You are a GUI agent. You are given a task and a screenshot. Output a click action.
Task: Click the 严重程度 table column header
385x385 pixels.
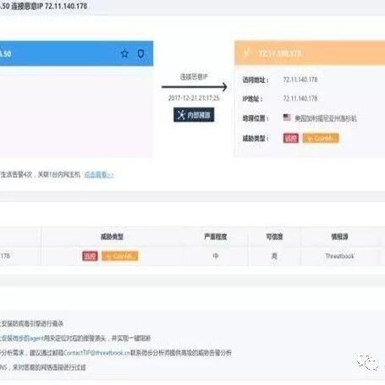point(216,236)
